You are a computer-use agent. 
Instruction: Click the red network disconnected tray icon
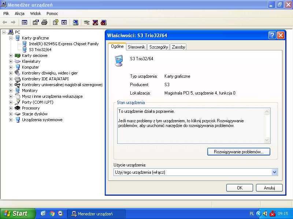(272, 214)
